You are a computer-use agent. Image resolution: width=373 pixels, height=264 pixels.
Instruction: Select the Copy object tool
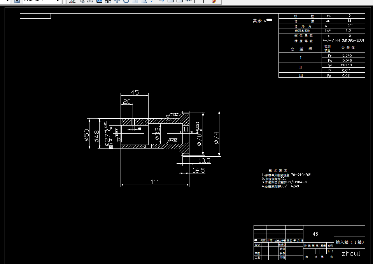(x=82, y=1)
